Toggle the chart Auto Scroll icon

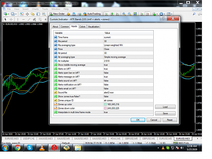pyautogui.click(x=142, y=14)
